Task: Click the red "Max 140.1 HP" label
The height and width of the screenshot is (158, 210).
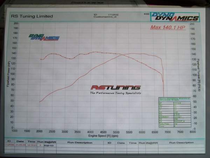Action: [x=168, y=27]
